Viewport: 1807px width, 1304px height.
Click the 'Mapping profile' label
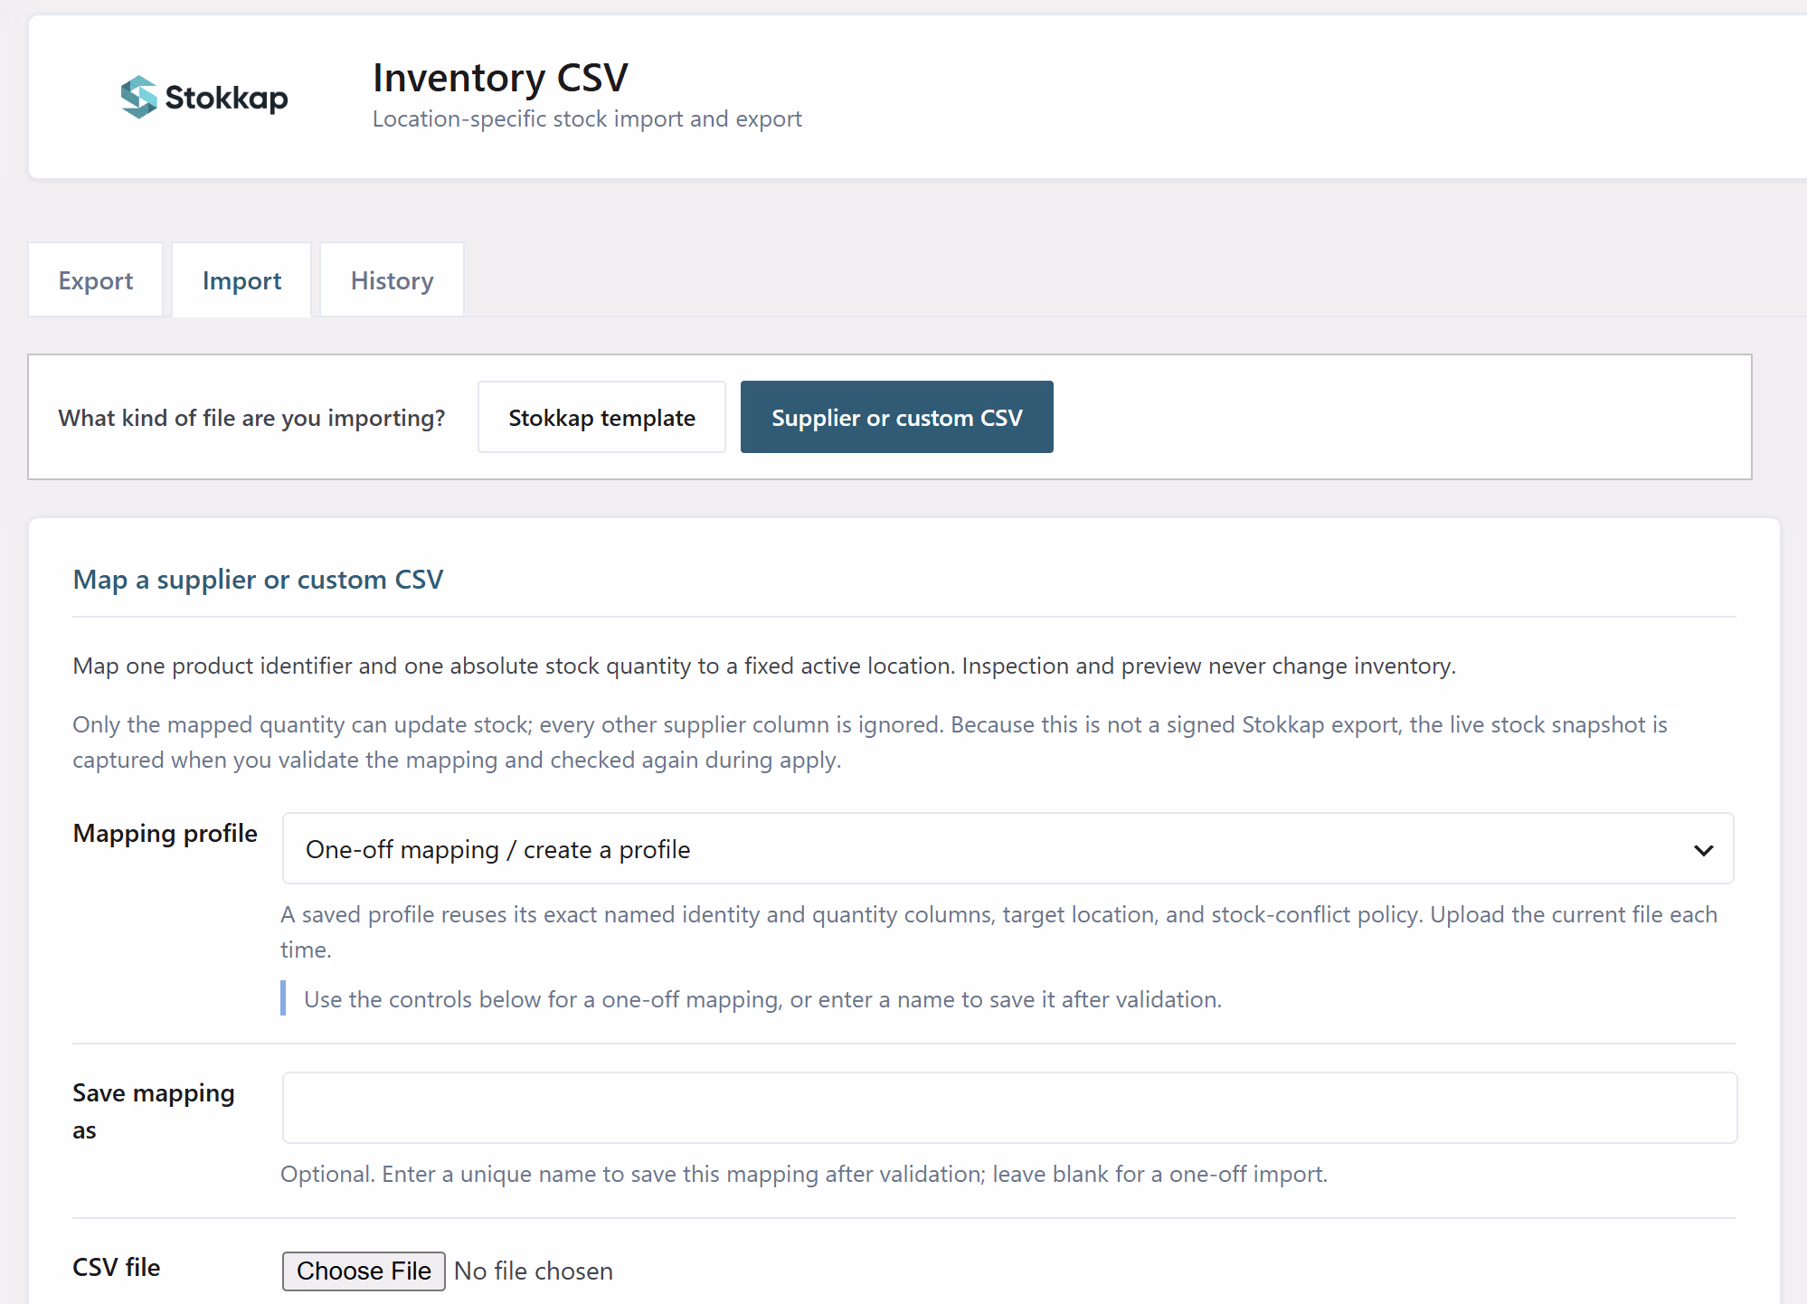[x=166, y=833]
